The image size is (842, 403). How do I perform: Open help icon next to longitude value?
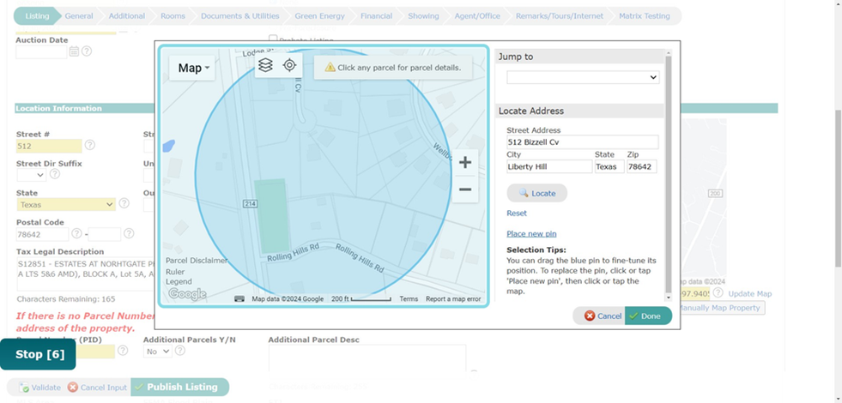(718, 292)
